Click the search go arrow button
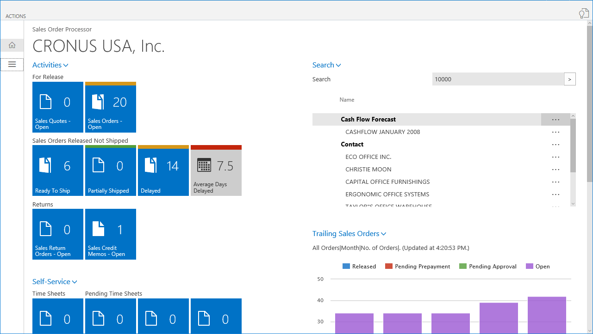The width and height of the screenshot is (593, 334). (x=570, y=79)
